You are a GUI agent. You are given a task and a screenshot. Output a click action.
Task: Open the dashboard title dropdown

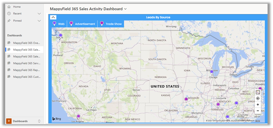tap(125, 9)
